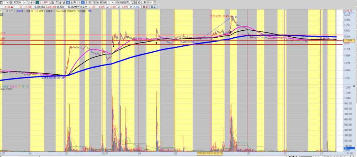Image resolution: width=357 pixels, height=157 pixels.
Task: Choose the 5-minute interval button
Action: [x=86, y=2]
